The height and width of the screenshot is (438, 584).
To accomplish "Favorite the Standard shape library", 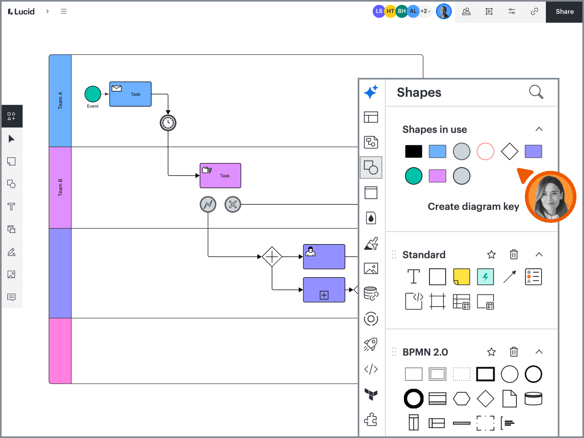I will pyautogui.click(x=492, y=254).
